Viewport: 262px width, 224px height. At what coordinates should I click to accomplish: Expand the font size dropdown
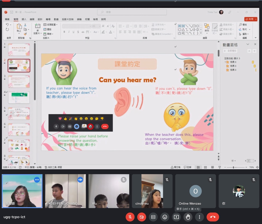coord(99,26)
